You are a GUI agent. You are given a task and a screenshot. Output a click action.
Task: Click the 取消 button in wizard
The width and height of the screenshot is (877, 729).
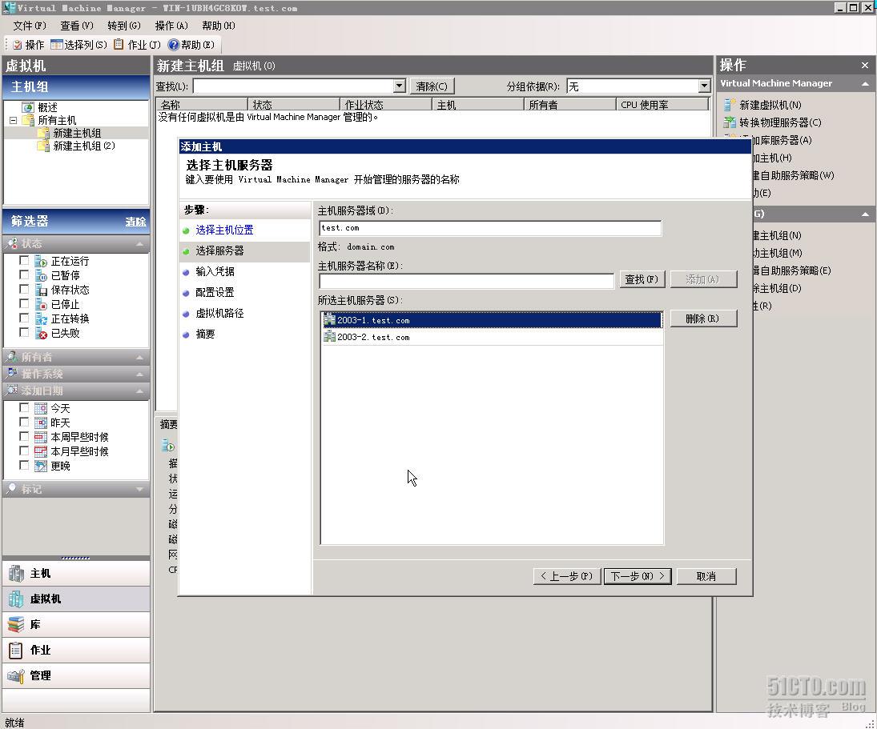coord(706,576)
